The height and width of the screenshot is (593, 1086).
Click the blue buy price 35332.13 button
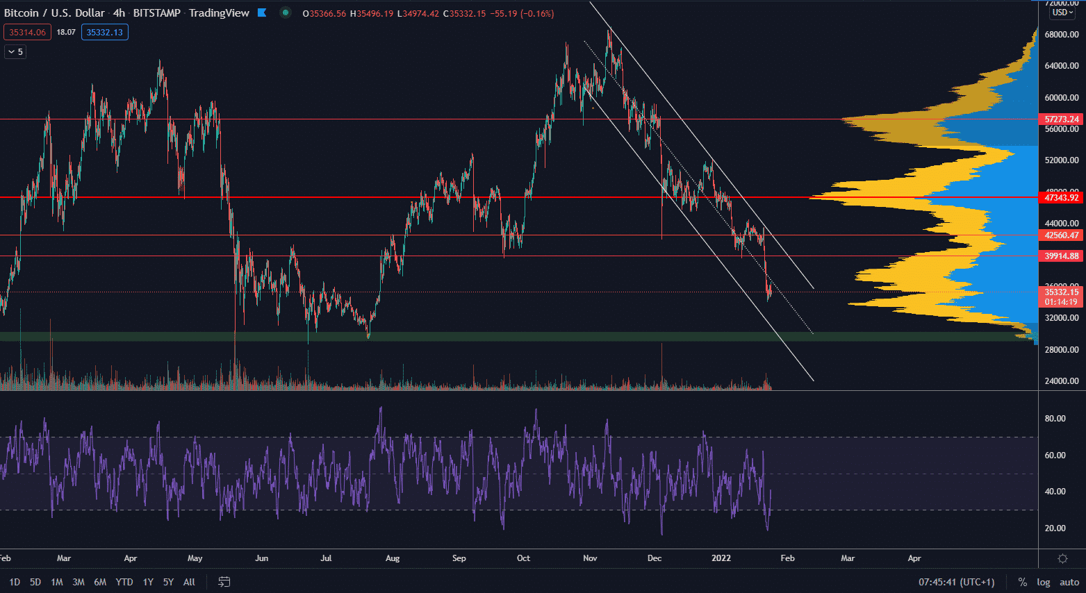[104, 32]
